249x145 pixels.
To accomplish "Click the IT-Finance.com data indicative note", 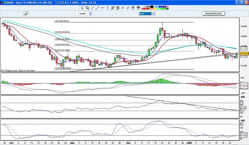I will [18, 71].
